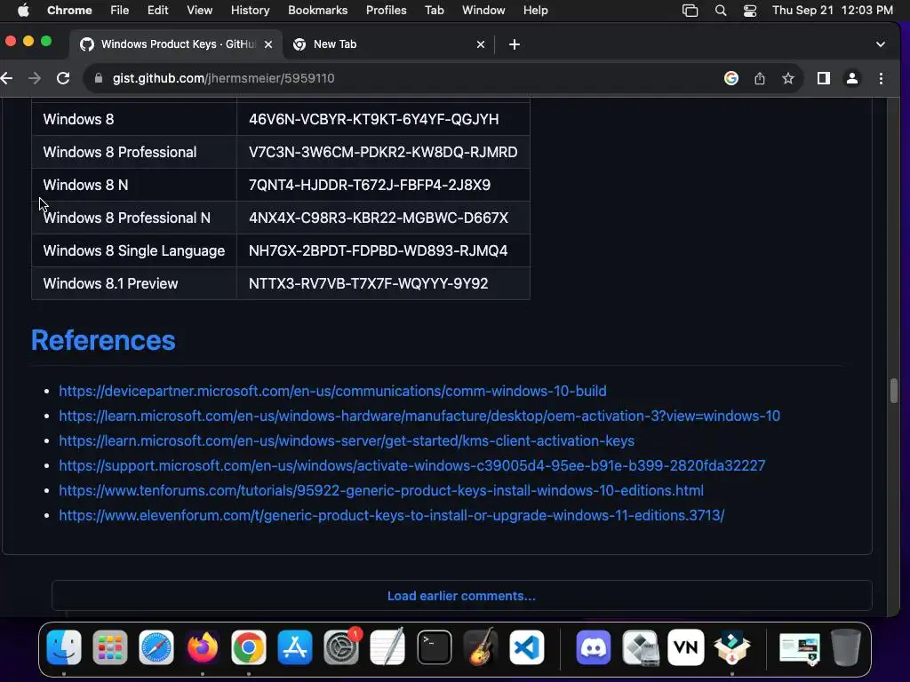This screenshot has width=910, height=682.
Task: Close the New Tab tab
Action: (x=481, y=44)
